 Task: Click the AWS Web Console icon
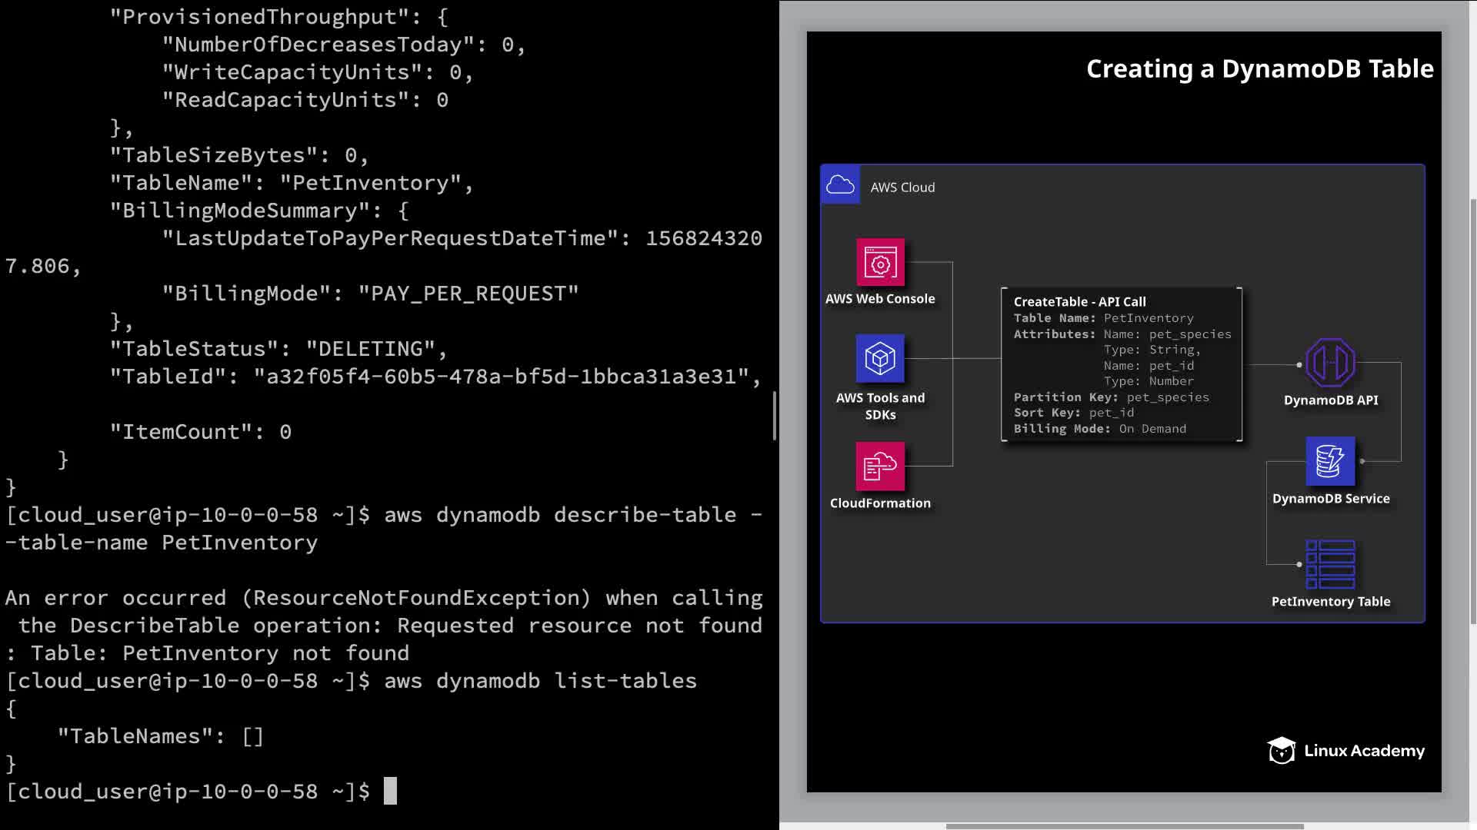(880, 263)
